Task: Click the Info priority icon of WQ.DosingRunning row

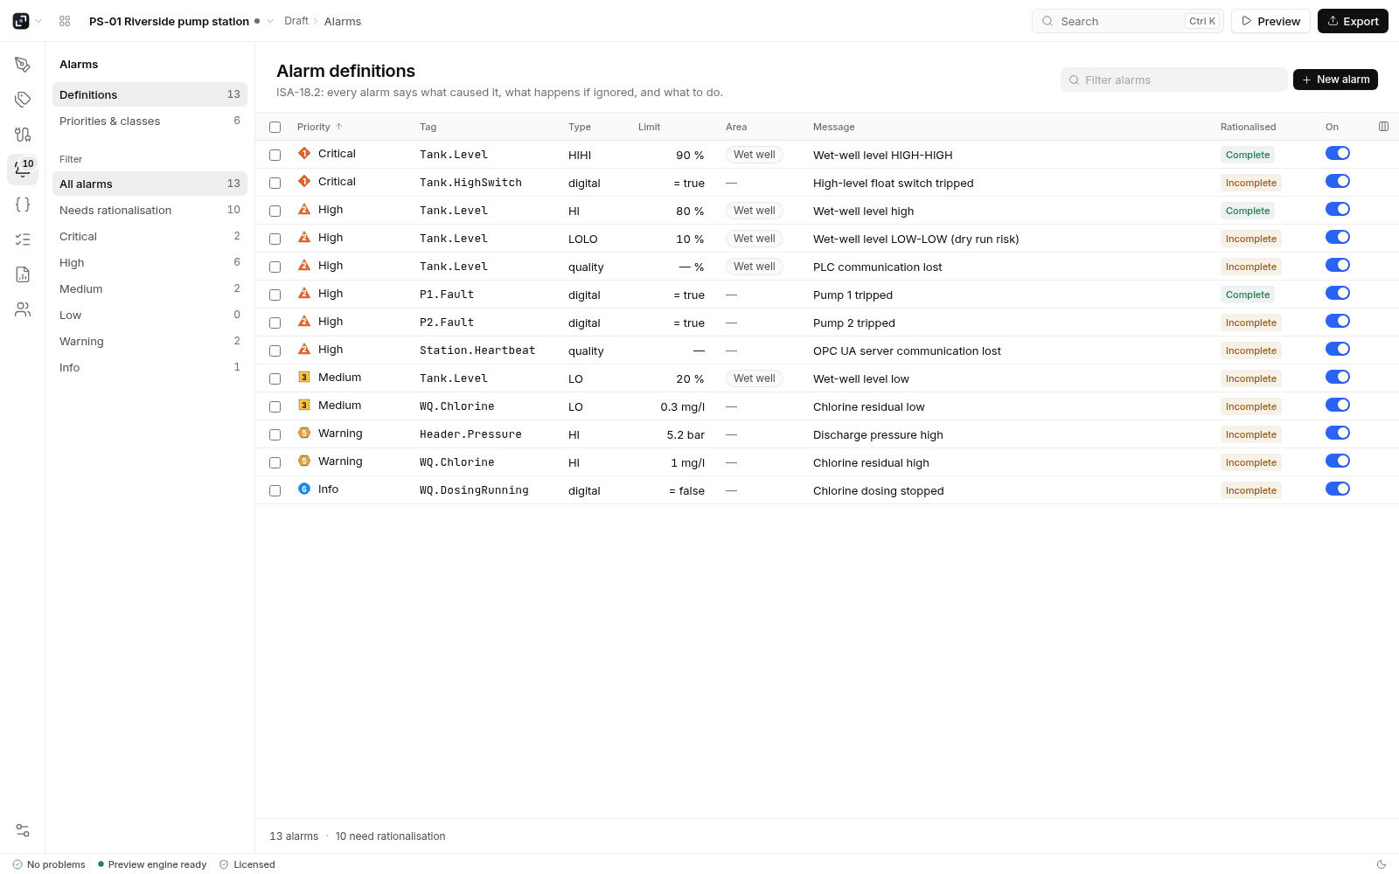Action: point(304,489)
